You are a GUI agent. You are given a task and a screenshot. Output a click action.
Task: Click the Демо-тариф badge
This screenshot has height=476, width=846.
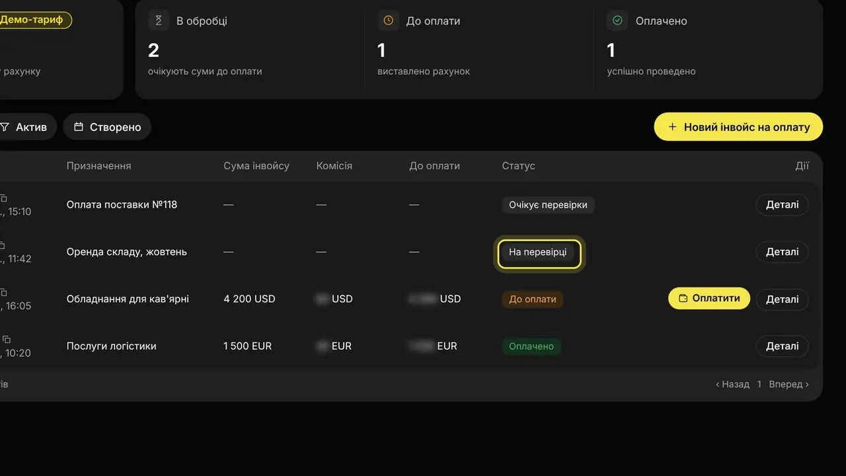33,20
